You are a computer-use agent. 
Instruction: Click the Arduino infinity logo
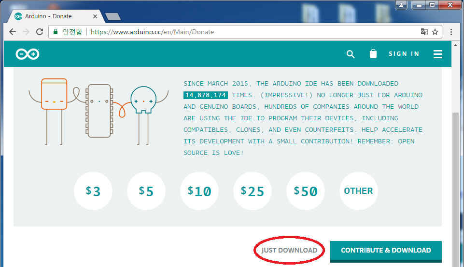pyautogui.click(x=28, y=54)
